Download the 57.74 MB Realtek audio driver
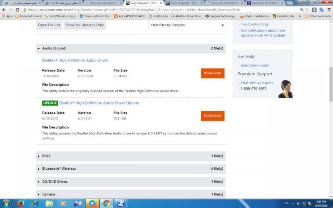The width and height of the screenshot is (333, 208). tap(213, 73)
